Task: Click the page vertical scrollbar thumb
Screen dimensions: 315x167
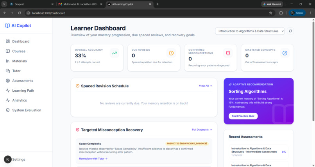Action: point(313,71)
